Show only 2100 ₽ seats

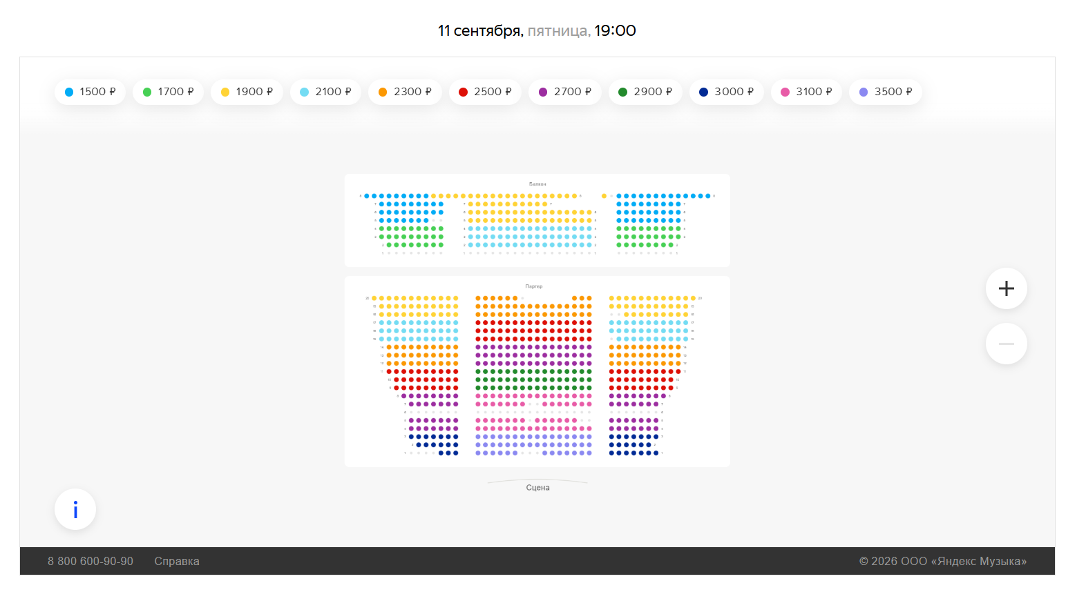coord(325,92)
